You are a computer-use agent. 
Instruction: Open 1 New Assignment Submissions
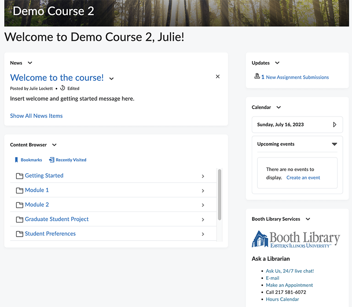click(294, 77)
